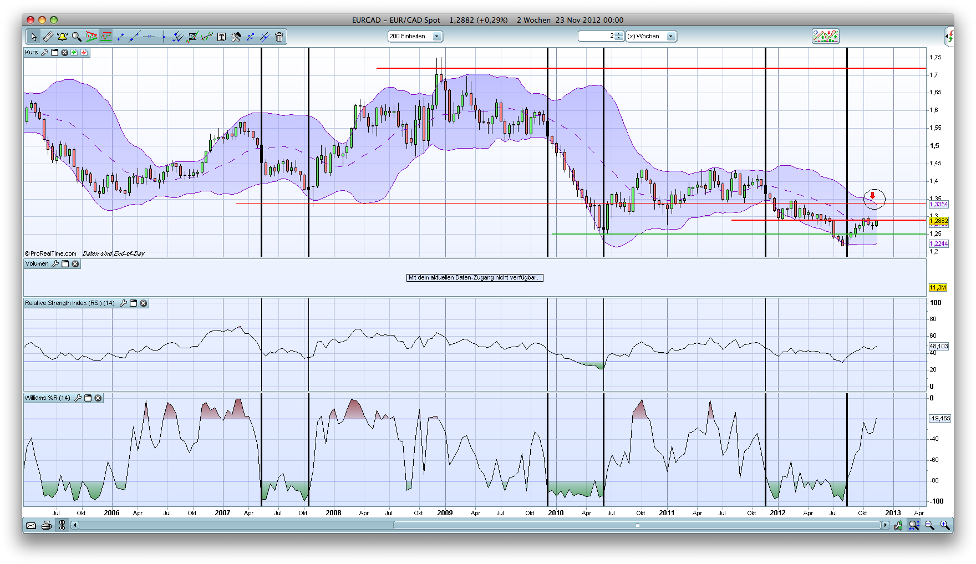
Task: Activate the zoom magnifier tool
Action: pos(77,37)
